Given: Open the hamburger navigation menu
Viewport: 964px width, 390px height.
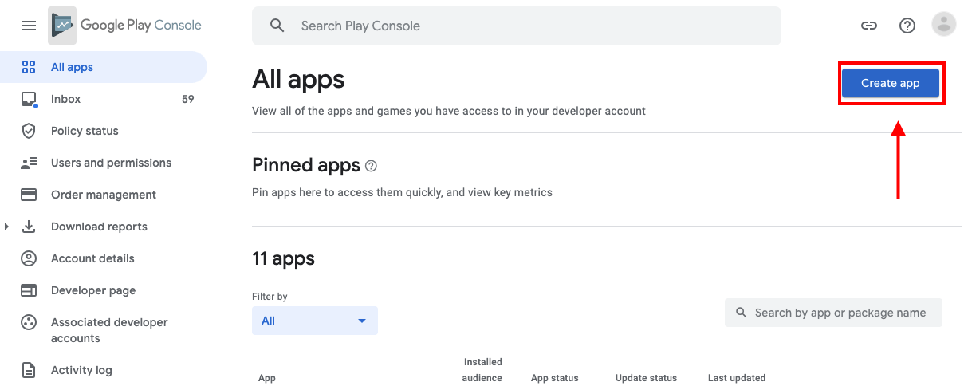Looking at the screenshot, I should pos(29,26).
